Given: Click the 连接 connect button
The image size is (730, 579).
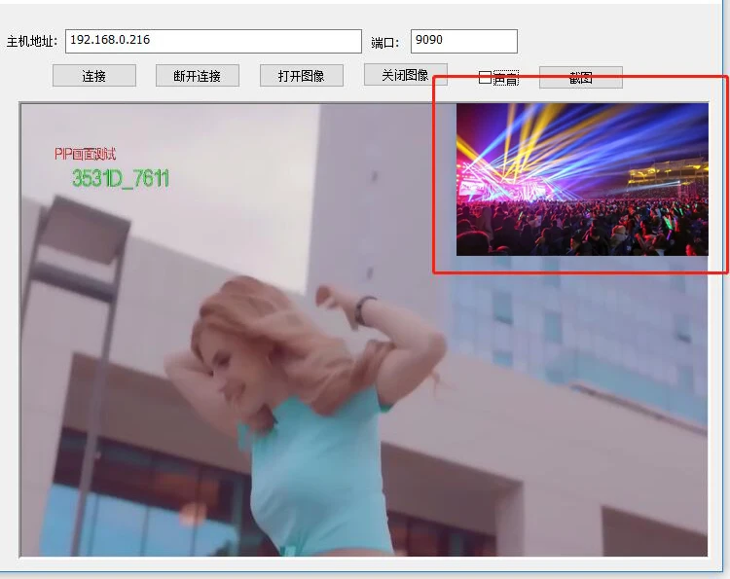Looking at the screenshot, I should [94, 76].
